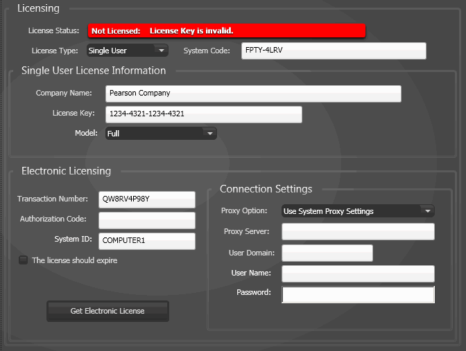Open the License Type dropdown
The image size is (466, 351).
click(x=128, y=51)
